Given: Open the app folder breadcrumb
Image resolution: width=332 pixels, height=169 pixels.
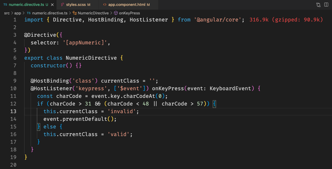Looking at the screenshot, I should [x=18, y=13].
